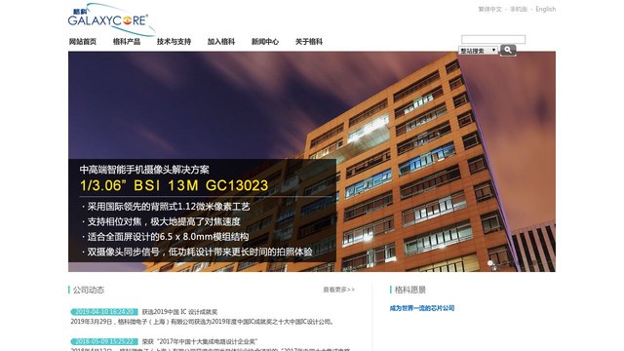This screenshot has width=624, height=351.
Task: Open the 网站首页 menu item
Action: click(x=83, y=41)
